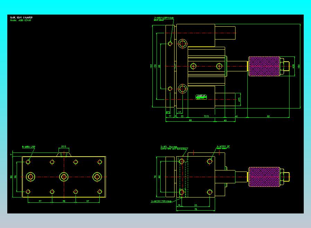Click the "SLIDE SEAT CYLINDER" title text
This screenshot has width=311, height=228.
click(x=21, y=17)
